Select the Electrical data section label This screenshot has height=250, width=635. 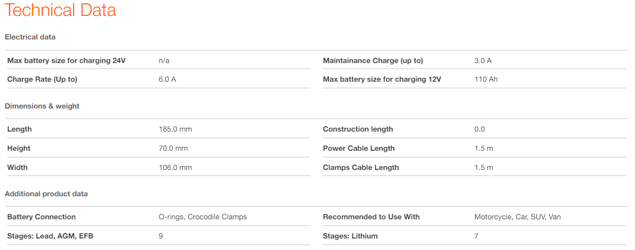click(x=30, y=37)
